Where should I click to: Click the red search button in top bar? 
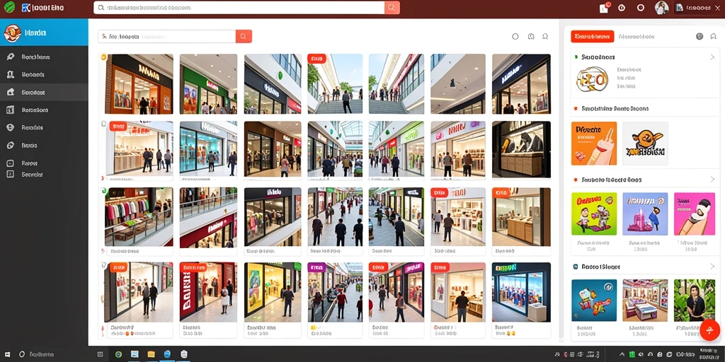coord(392,8)
